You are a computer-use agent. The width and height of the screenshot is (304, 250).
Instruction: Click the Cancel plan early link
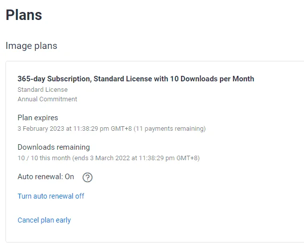pos(44,220)
